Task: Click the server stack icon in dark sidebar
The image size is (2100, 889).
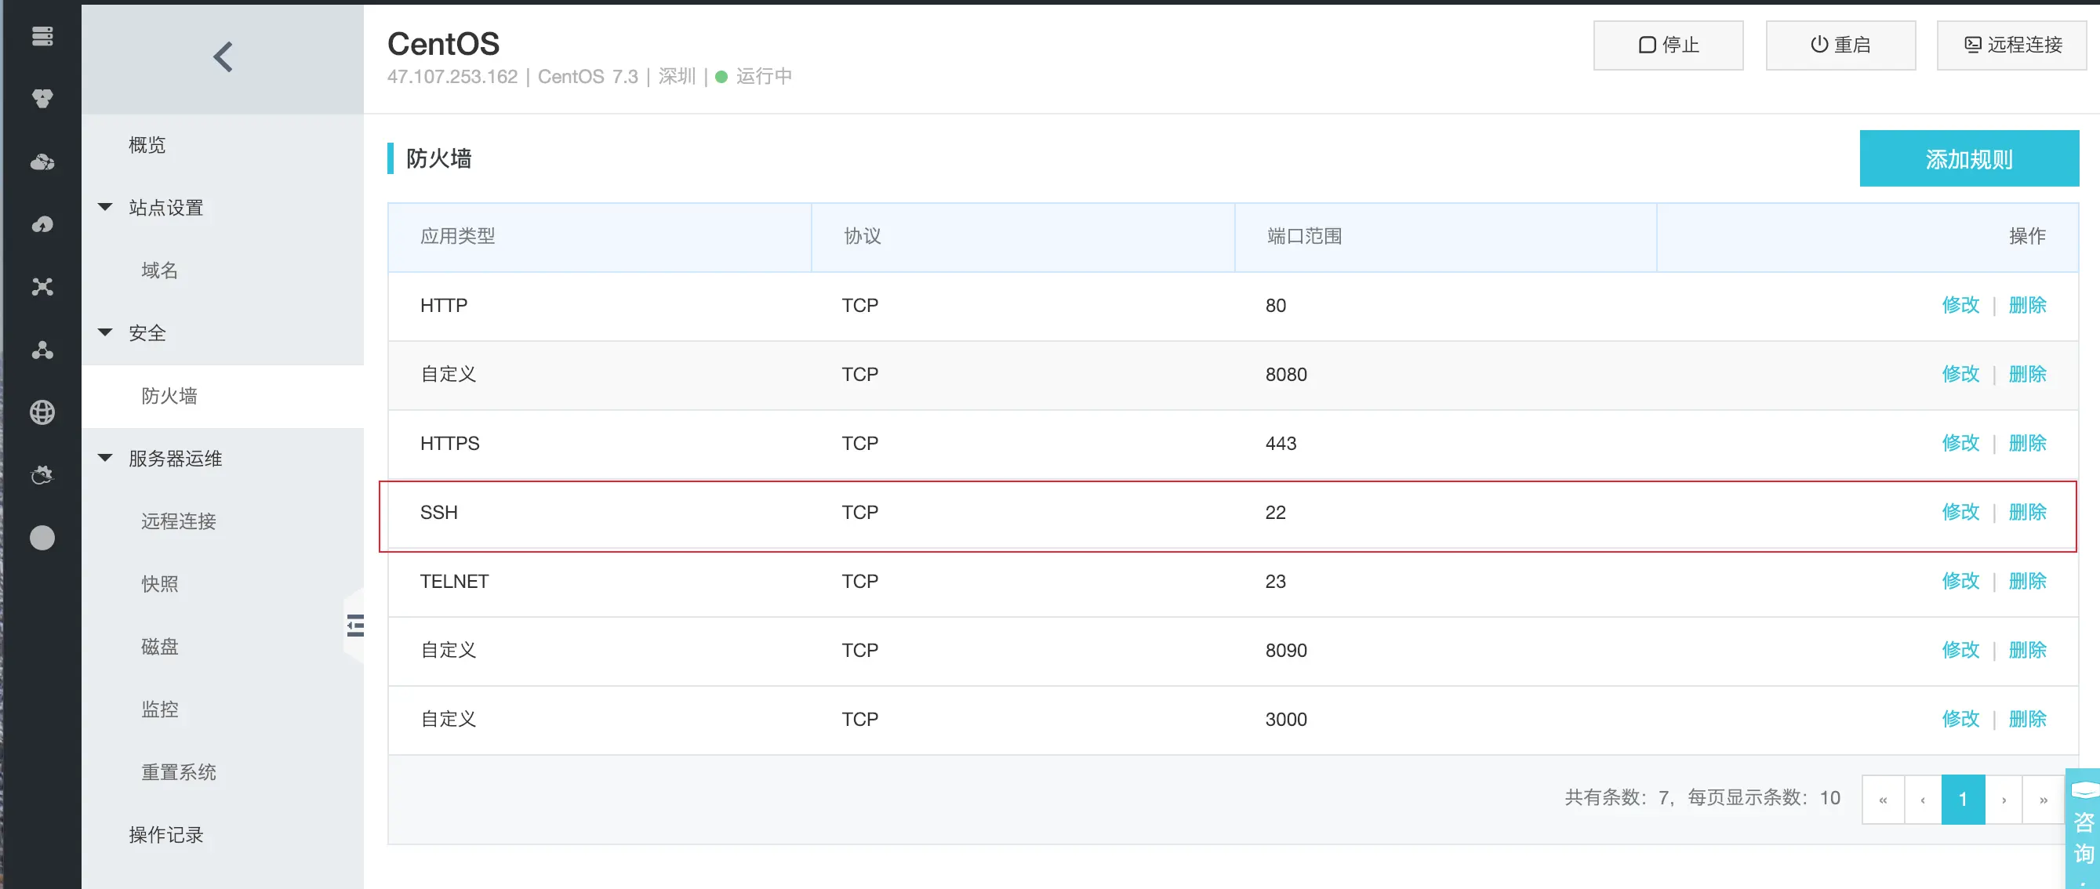Action: click(x=42, y=36)
